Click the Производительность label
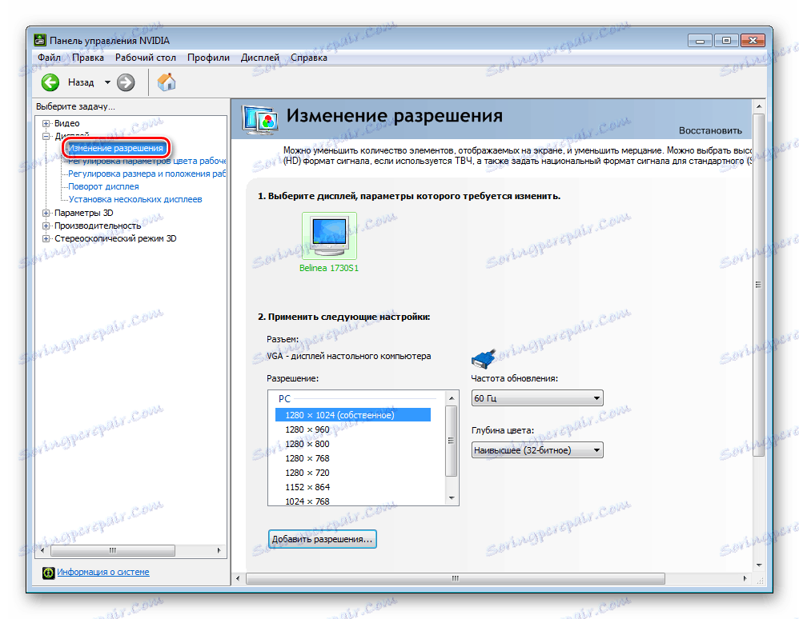Viewport: 799px width, 619px height. 98,226
